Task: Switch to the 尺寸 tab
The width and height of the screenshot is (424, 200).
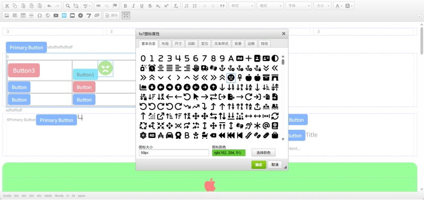Action: pos(178,44)
